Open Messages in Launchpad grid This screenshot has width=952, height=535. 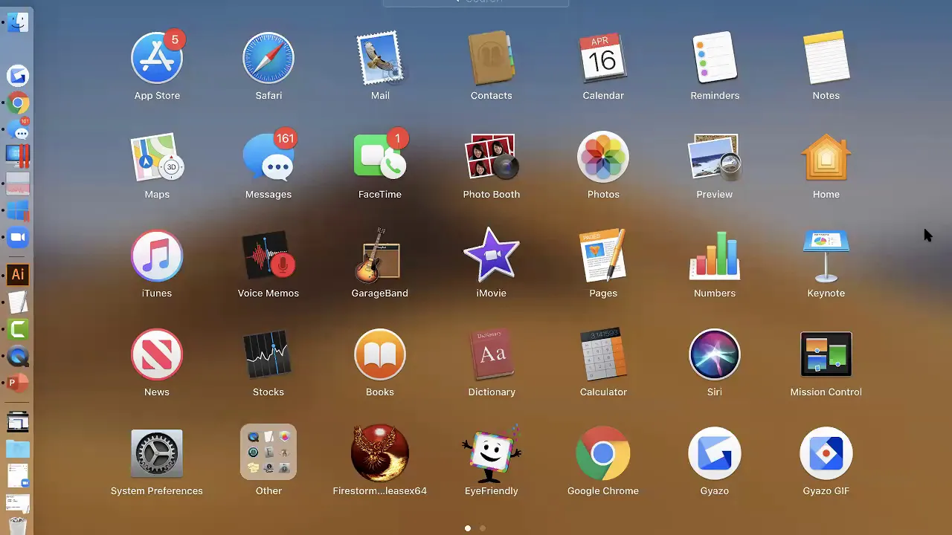pos(268,157)
